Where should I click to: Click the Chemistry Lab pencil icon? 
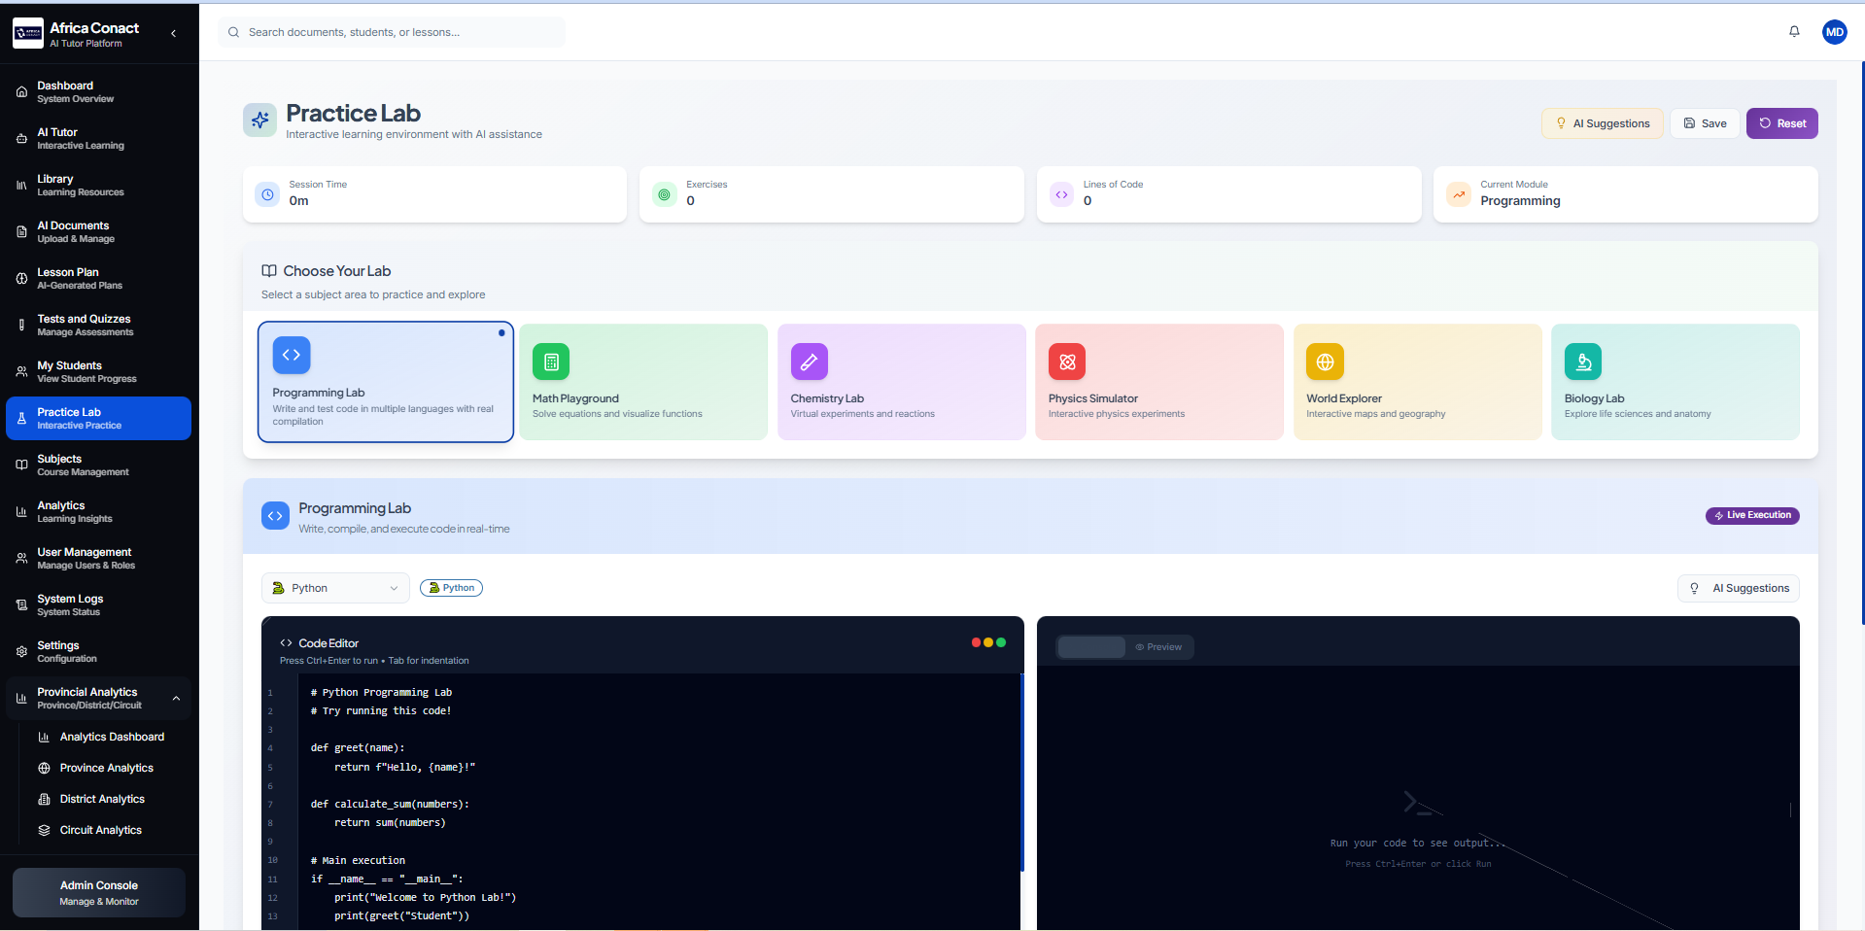[x=809, y=361]
